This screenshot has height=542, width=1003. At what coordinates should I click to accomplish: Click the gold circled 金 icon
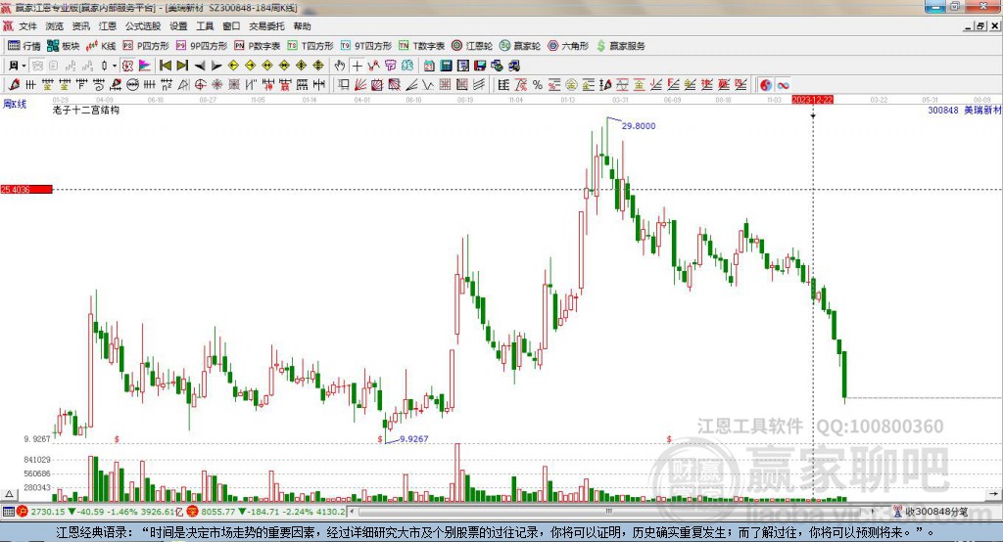point(571,84)
